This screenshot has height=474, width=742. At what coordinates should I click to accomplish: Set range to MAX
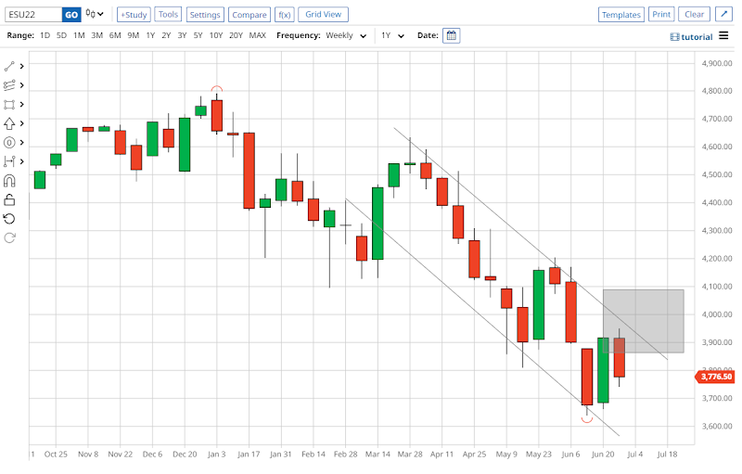point(257,35)
